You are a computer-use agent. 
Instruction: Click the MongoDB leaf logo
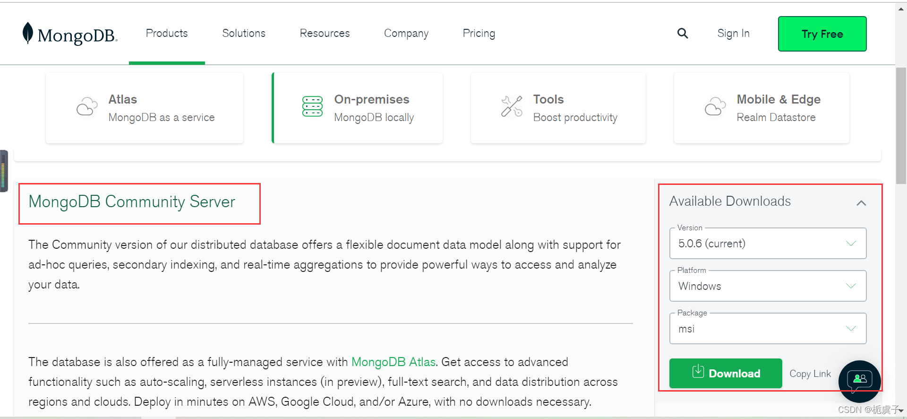coord(28,33)
